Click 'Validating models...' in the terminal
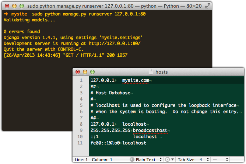246x164 pixels. click(29, 20)
